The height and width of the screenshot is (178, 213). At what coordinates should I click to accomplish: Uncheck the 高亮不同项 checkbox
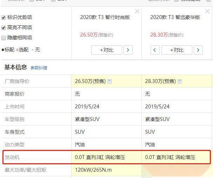coord(4,28)
